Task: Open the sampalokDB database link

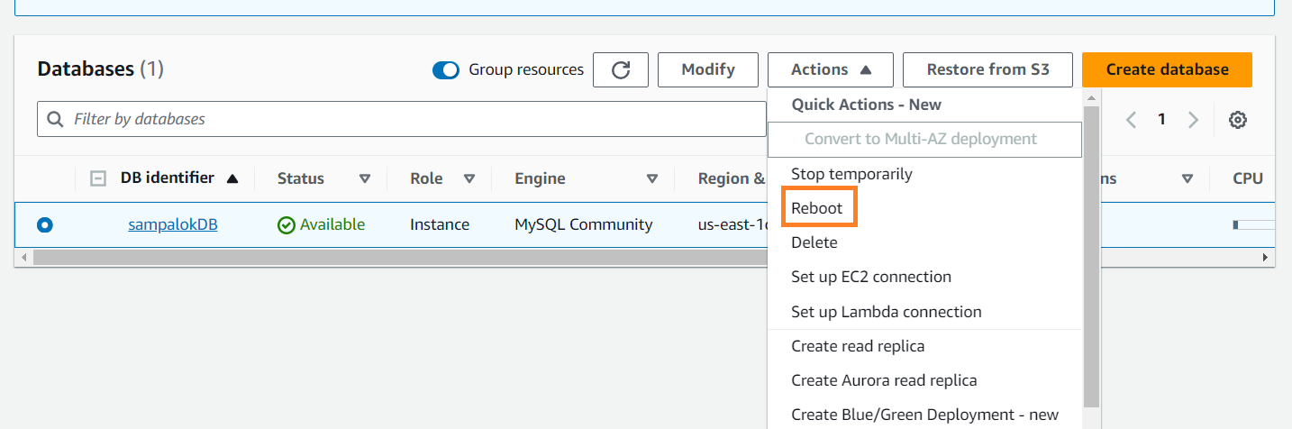Action: [172, 224]
